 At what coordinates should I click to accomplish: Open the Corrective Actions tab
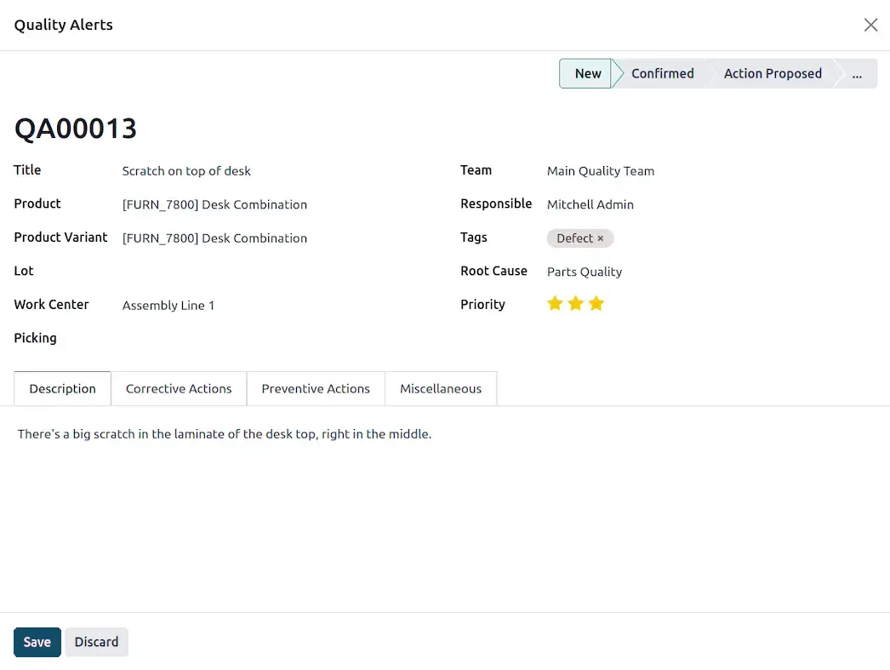[179, 389]
